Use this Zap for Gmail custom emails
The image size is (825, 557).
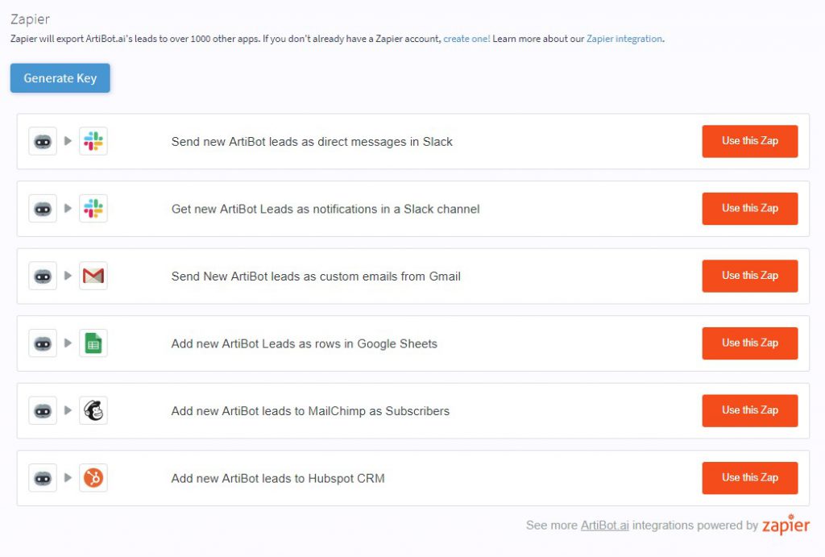tap(750, 276)
